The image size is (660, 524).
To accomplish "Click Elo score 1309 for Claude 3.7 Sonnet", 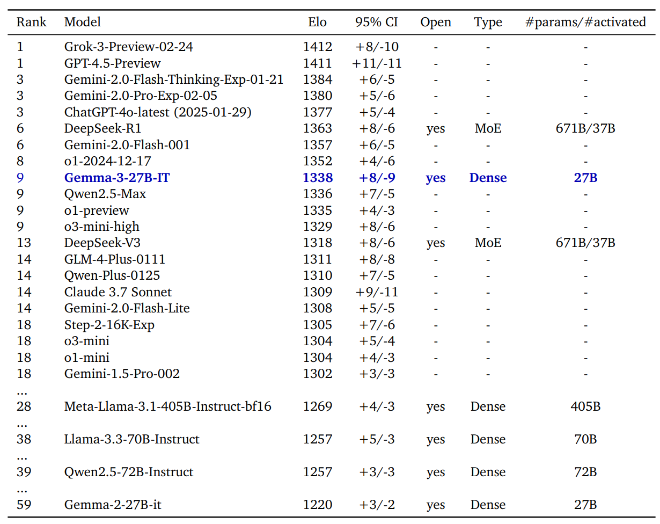I will tap(318, 292).
